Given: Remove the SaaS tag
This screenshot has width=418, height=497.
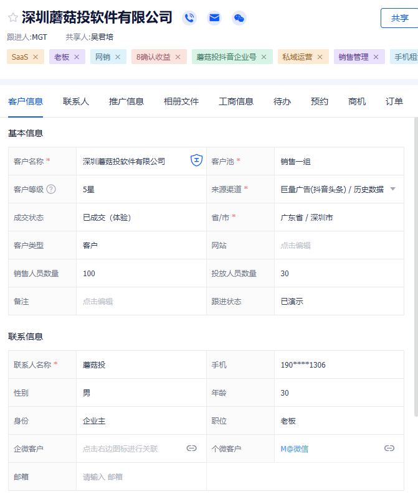Looking at the screenshot, I should 36,57.
